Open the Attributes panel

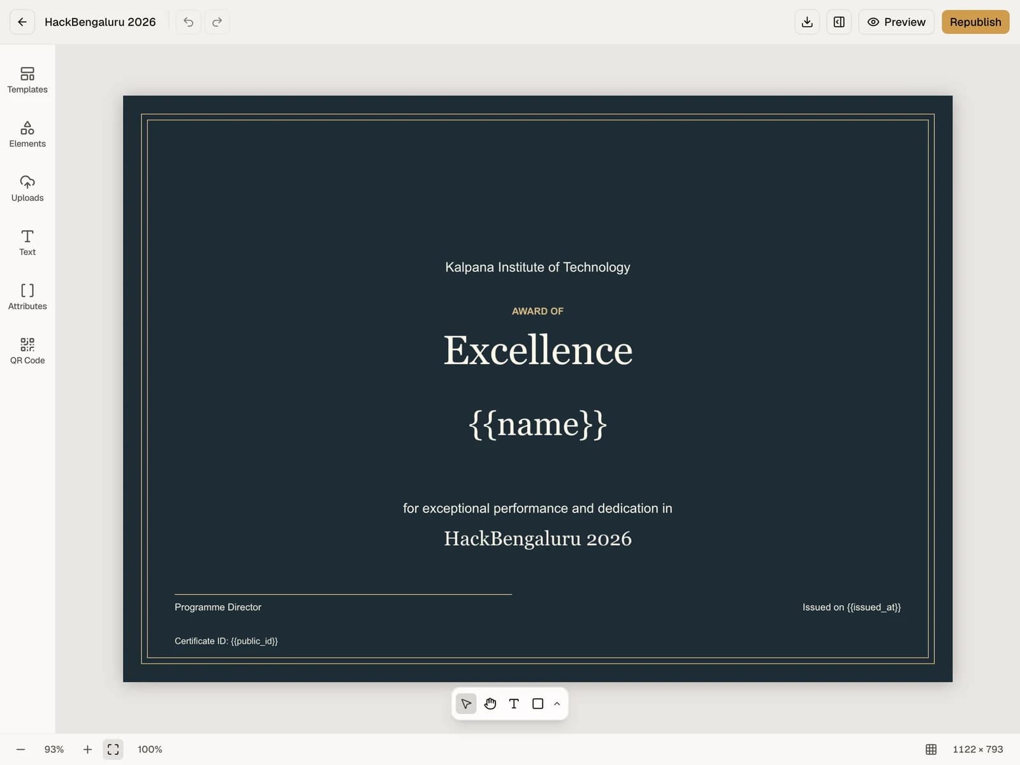click(27, 297)
